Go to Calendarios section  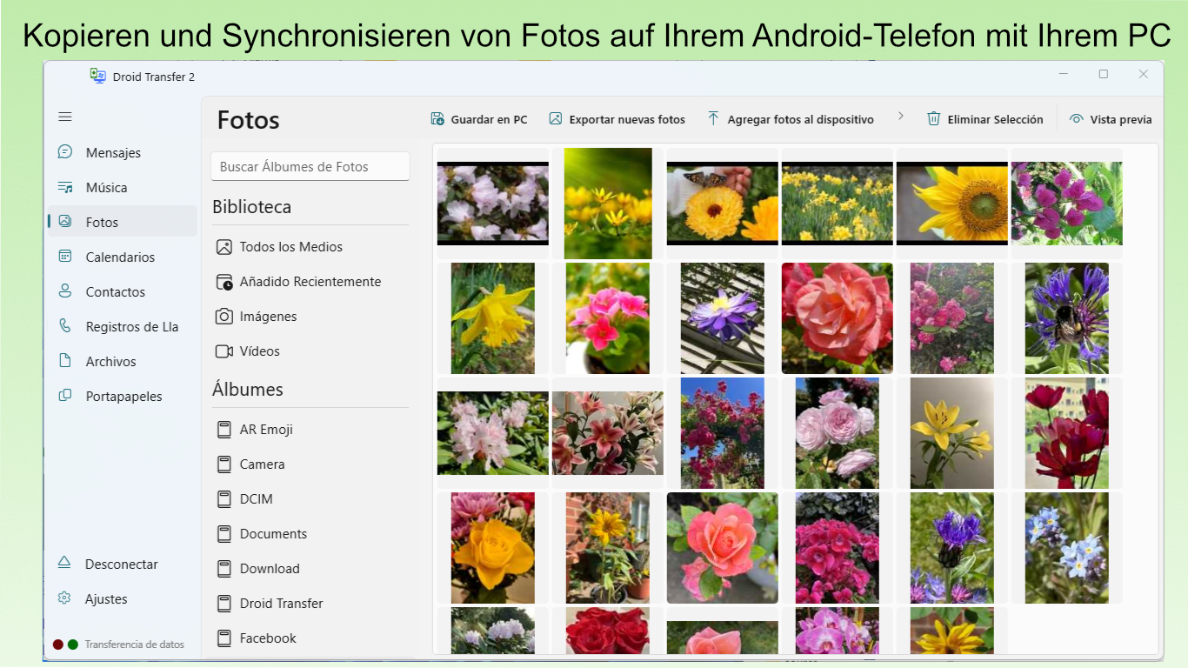pyautogui.click(x=122, y=257)
